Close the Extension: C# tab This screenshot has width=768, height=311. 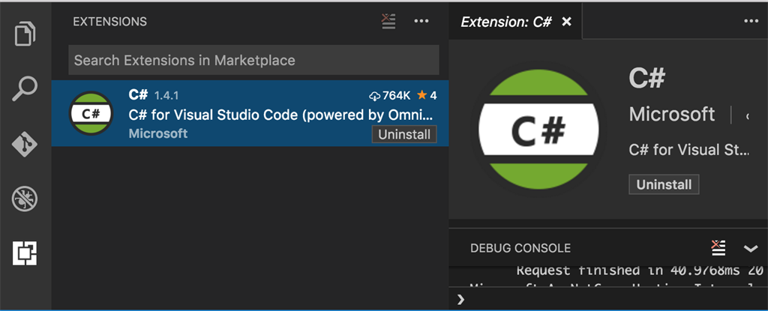point(567,22)
